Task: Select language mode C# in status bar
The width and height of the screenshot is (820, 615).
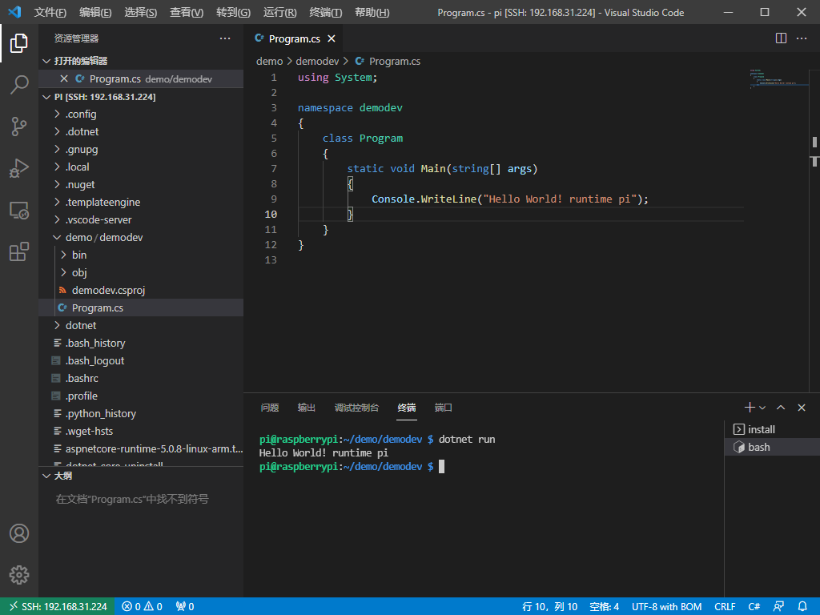Action: 754,607
